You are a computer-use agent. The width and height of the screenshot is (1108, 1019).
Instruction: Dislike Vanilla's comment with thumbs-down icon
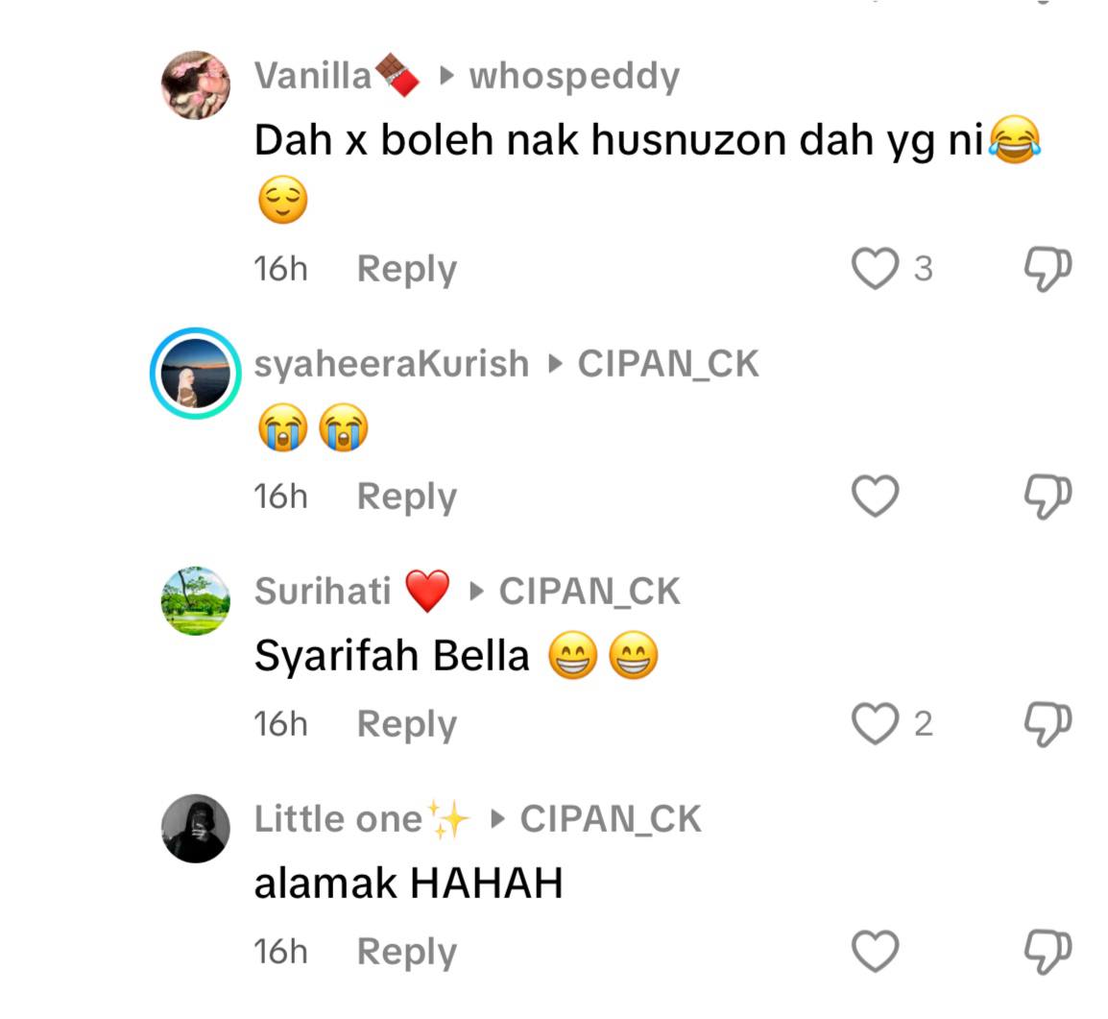click(x=1048, y=269)
